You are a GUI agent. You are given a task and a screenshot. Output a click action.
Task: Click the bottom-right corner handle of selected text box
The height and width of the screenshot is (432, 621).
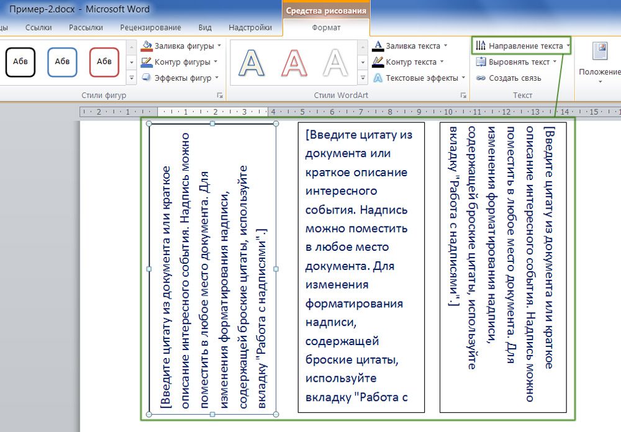pos(276,415)
